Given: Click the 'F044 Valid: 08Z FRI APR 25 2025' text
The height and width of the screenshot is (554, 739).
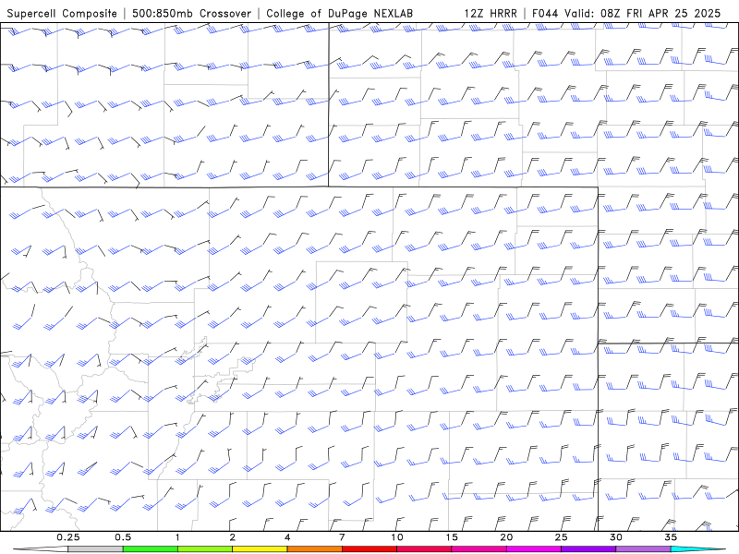Looking at the screenshot, I should pyautogui.click(x=626, y=13).
